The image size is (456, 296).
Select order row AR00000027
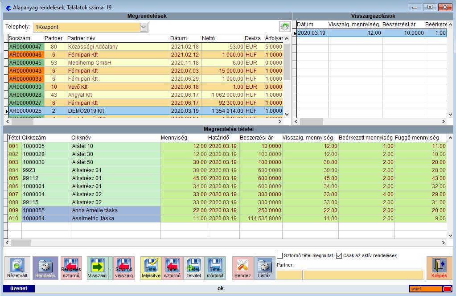(x=145, y=103)
